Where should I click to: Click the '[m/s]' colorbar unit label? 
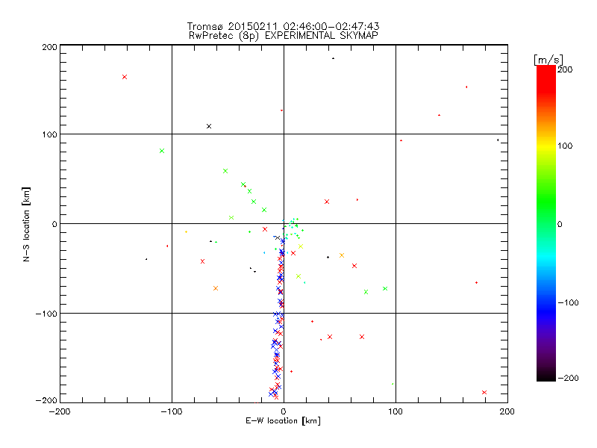pos(548,60)
